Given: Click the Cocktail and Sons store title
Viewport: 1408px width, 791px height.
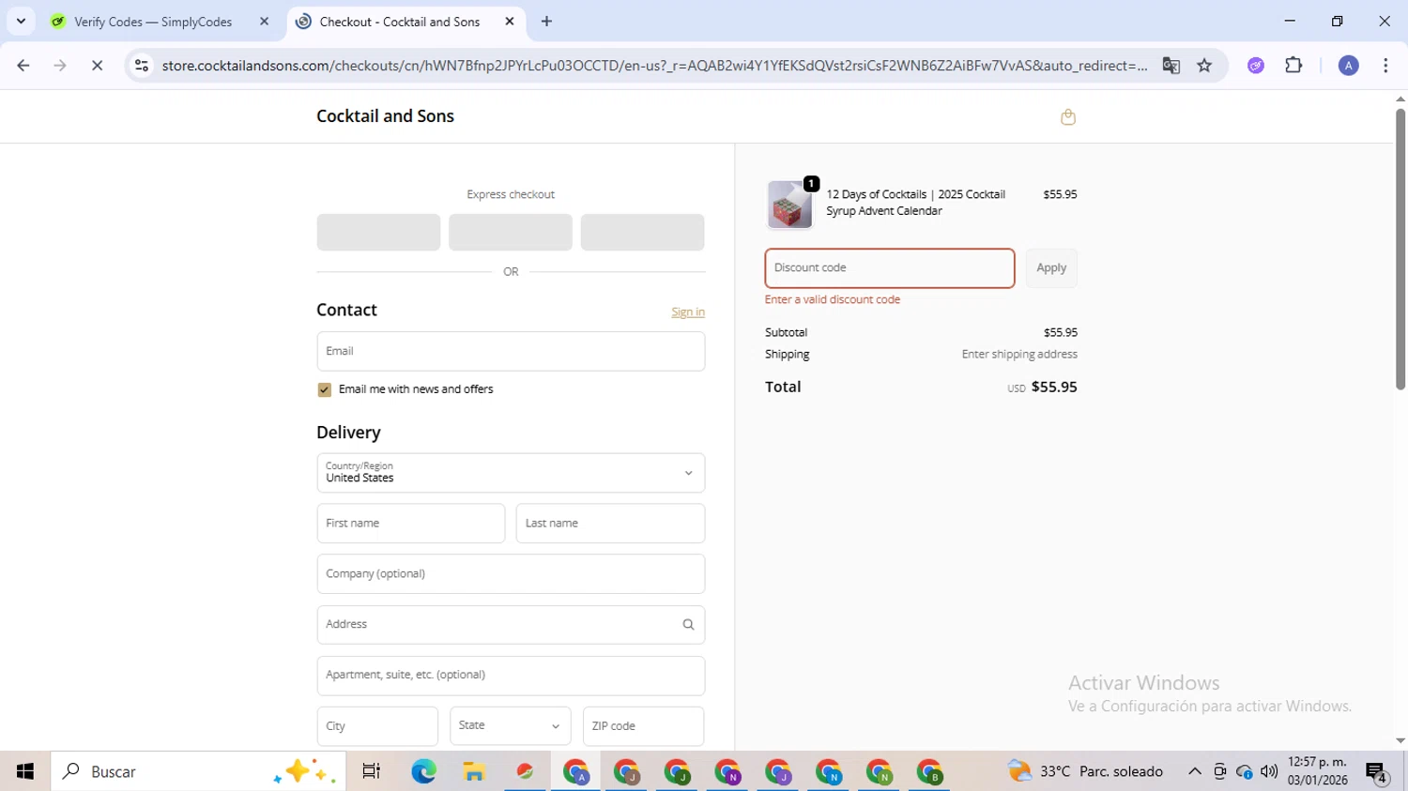Looking at the screenshot, I should pyautogui.click(x=385, y=116).
